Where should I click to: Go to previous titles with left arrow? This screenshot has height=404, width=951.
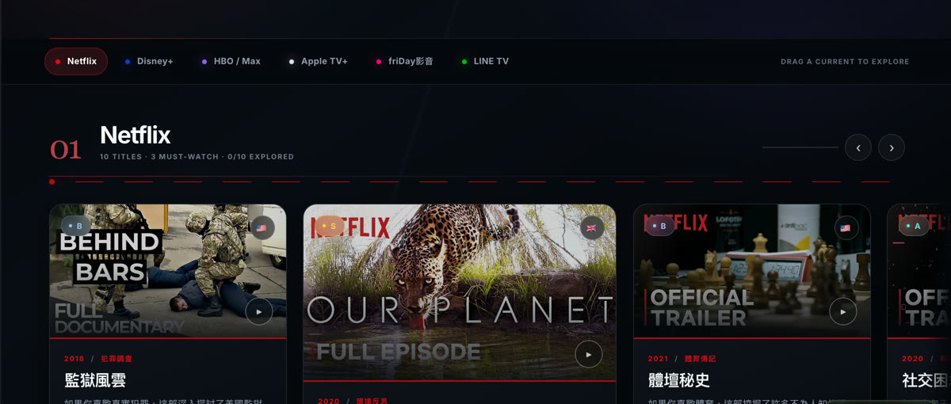(858, 147)
